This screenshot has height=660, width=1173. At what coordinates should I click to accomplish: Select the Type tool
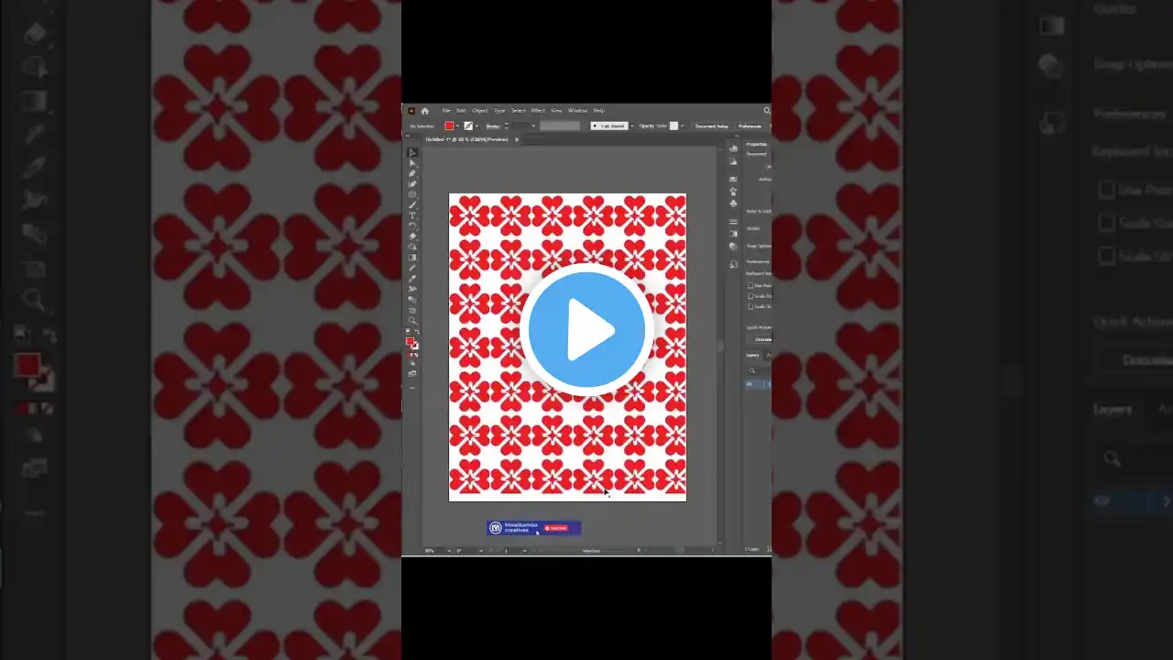click(411, 216)
